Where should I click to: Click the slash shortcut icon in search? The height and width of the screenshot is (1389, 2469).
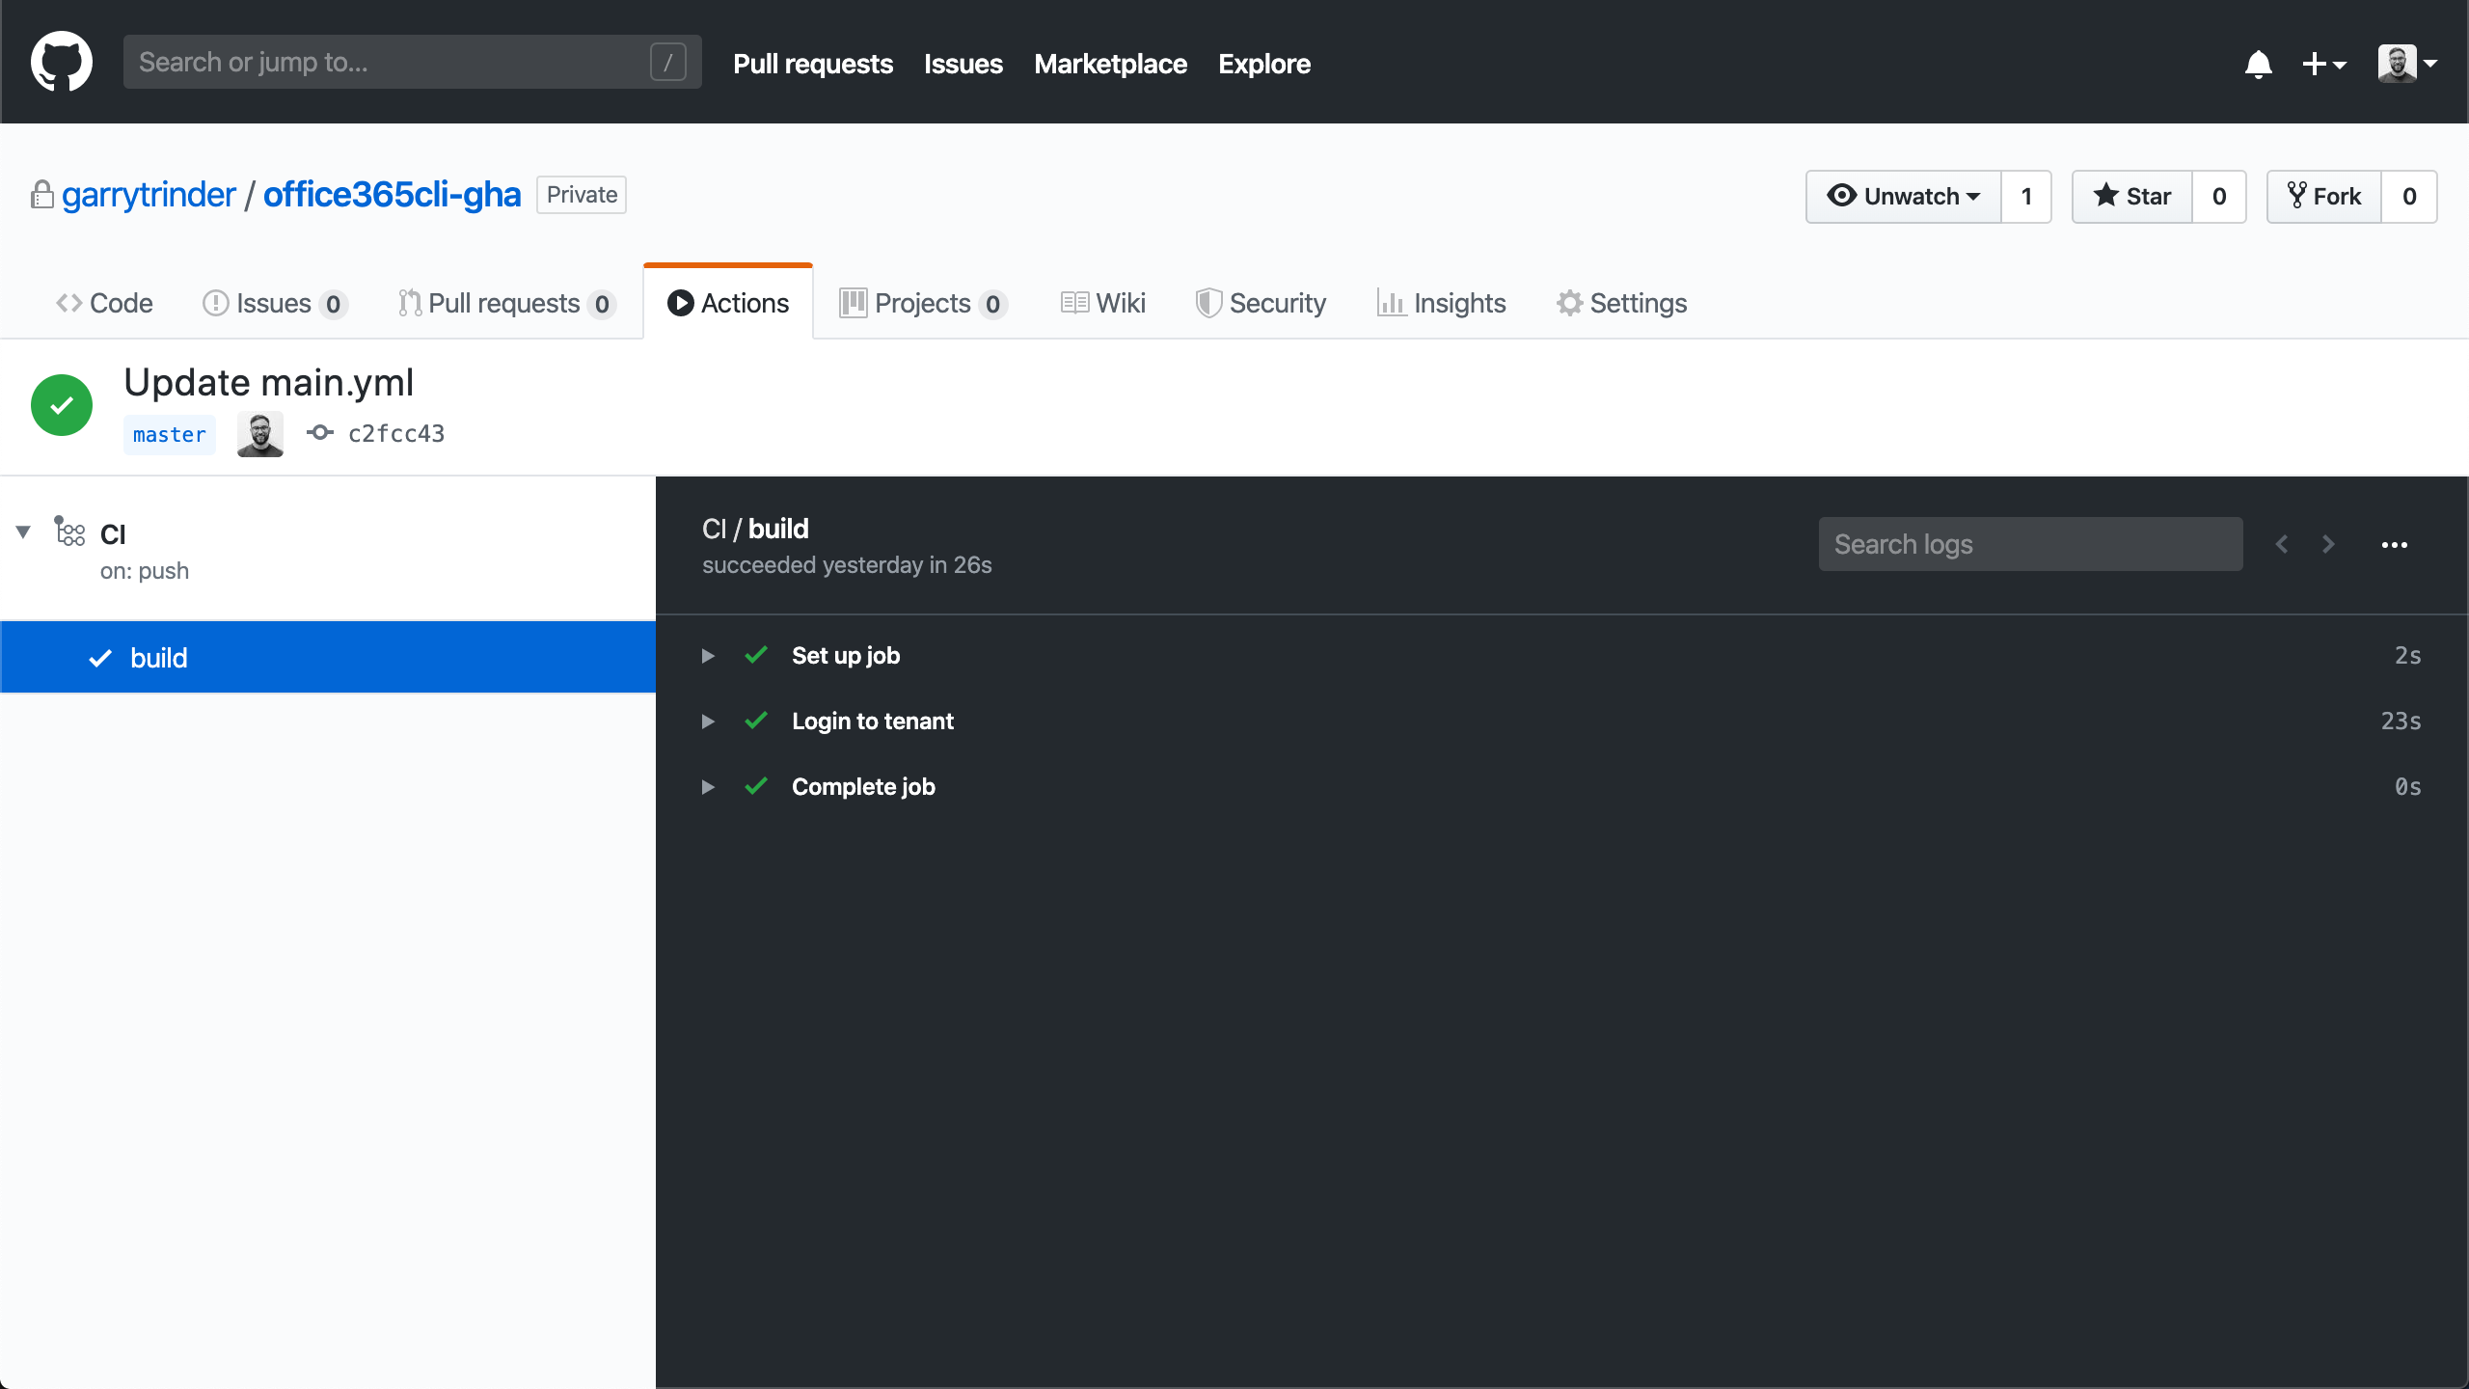pyautogui.click(x=667, y=62)
